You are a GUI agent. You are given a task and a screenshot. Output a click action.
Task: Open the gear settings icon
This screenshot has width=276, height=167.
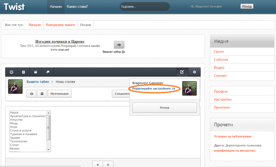click(x=194, y=72)
